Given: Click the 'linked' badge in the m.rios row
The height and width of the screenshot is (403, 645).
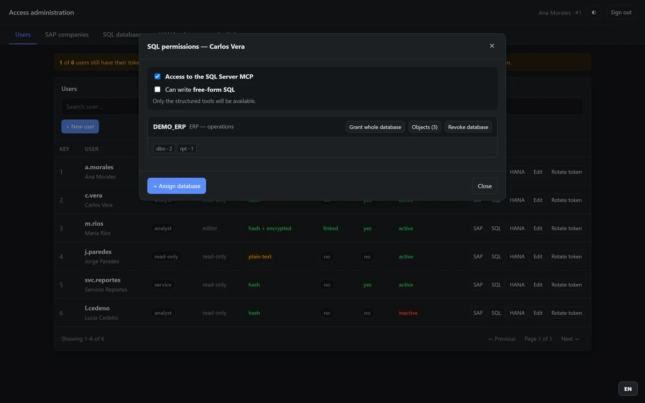Looking at the screenshot, I should pyautogui.click(x=331, y=228).
